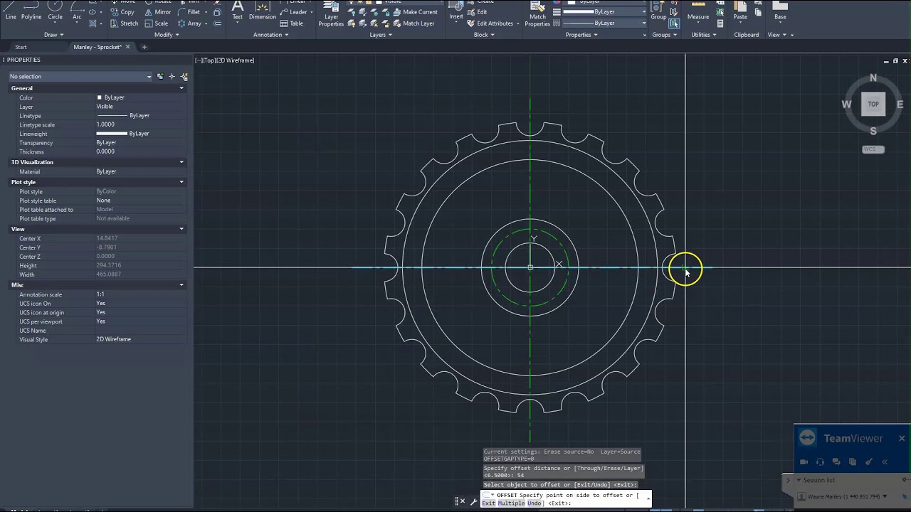Click the [2D Wireframe] visual style label
Image resolution: width=911 pixels, height=512 pixels.
point(236,60)
